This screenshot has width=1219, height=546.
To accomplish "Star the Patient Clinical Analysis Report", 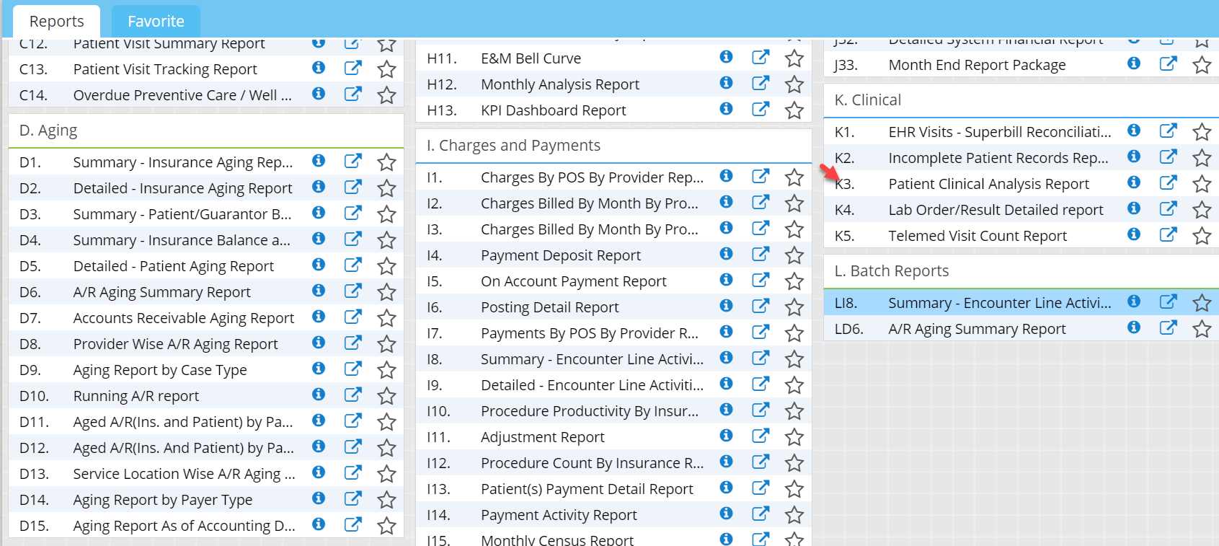I will 1201,184.
